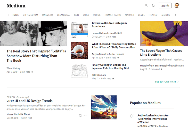Open the search magnifier icon
Screen dimensions: 188x127
coord(146,5)
